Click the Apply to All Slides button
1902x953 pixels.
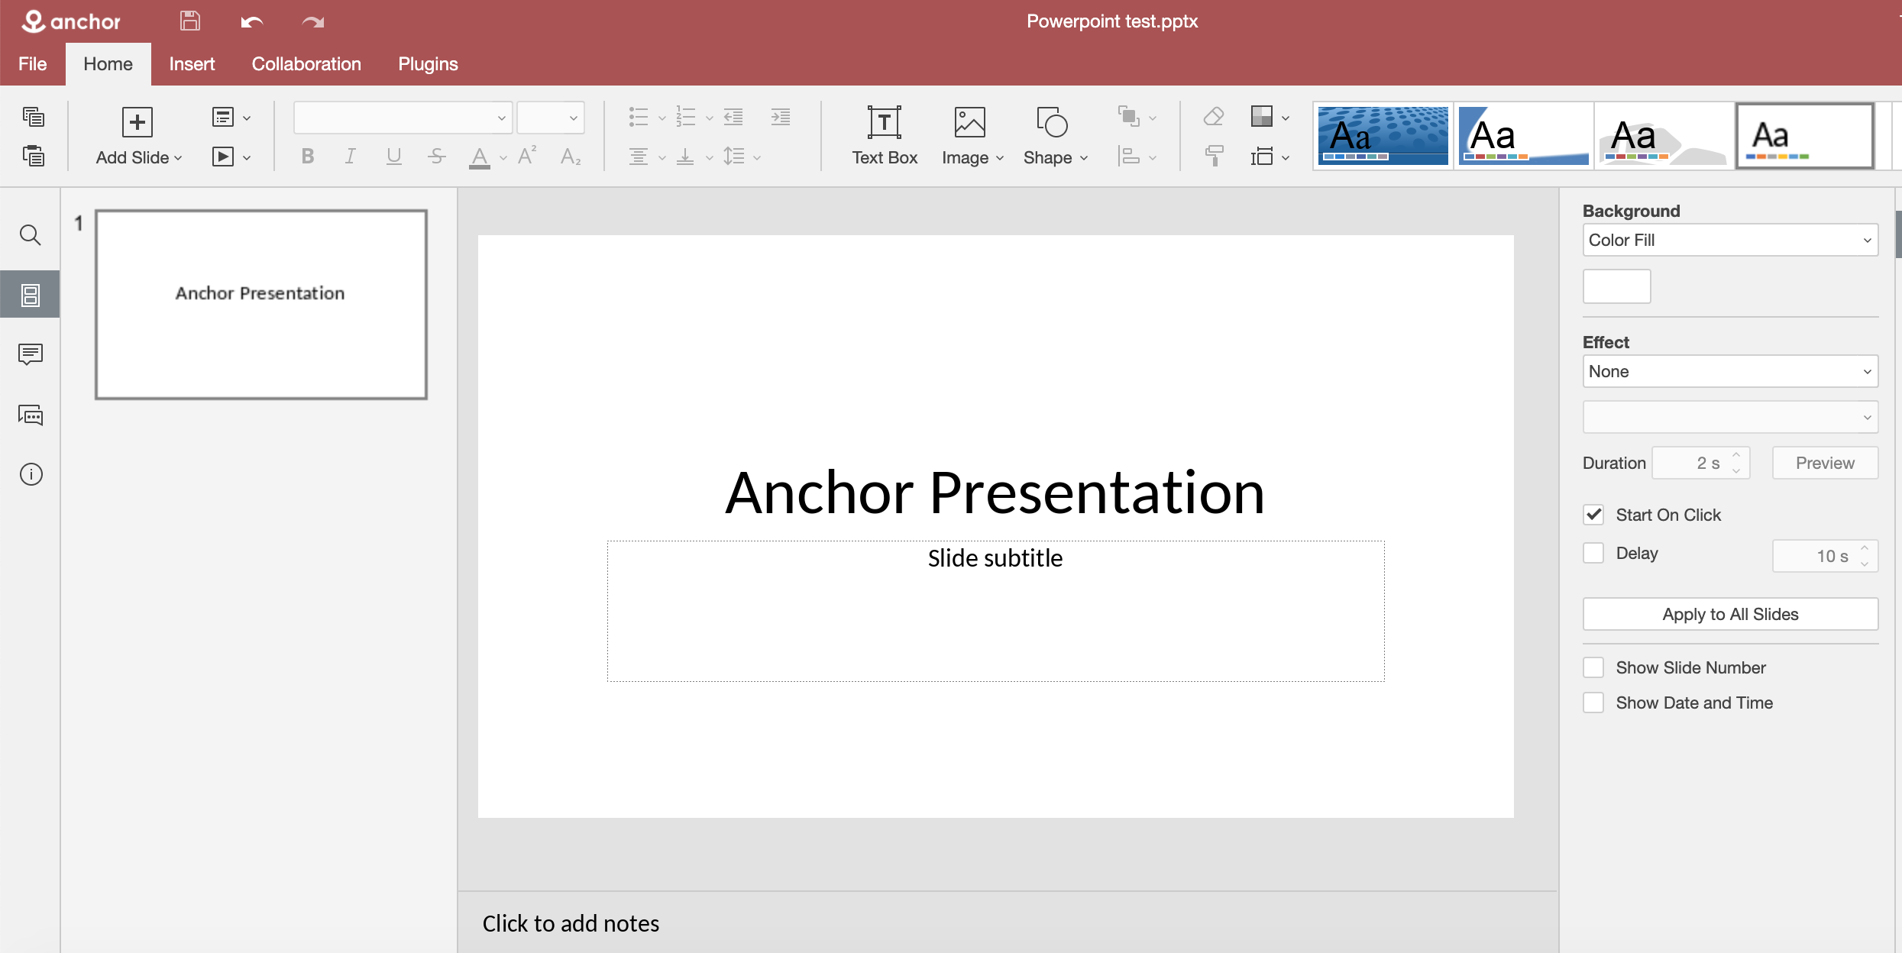pos(1729,614)
